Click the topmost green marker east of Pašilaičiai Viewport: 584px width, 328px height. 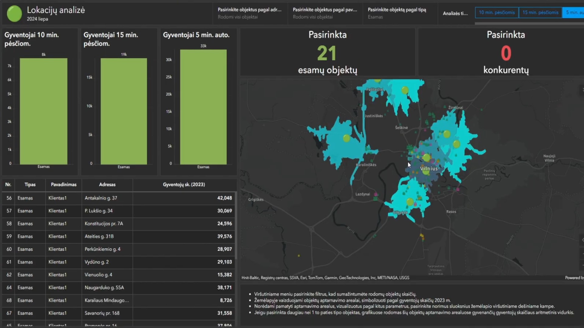click(405, 90)
